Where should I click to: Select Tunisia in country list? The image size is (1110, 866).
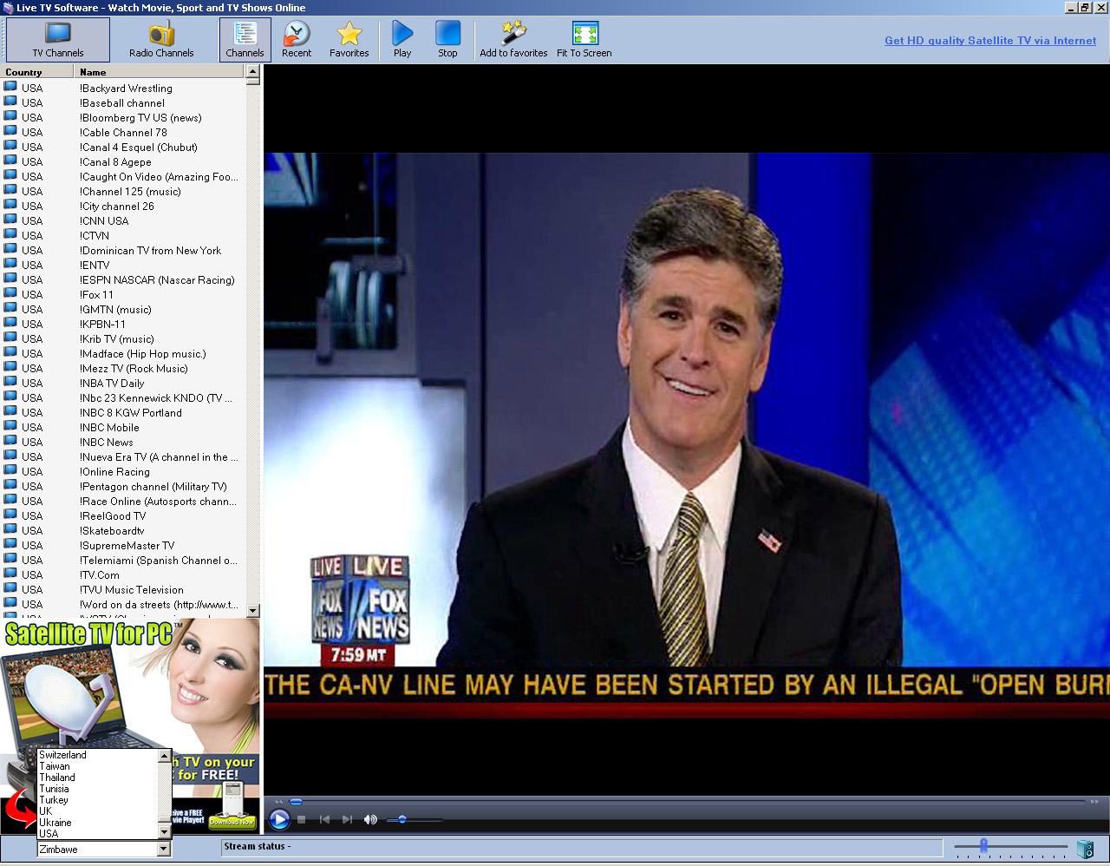pyautogui.click(x=54, y=789)
